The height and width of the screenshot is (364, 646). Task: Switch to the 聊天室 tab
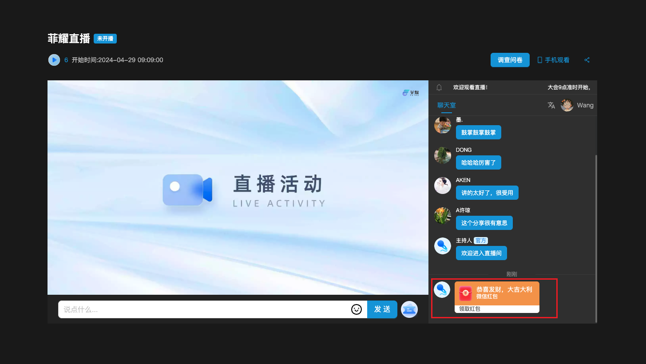(446, 105)
